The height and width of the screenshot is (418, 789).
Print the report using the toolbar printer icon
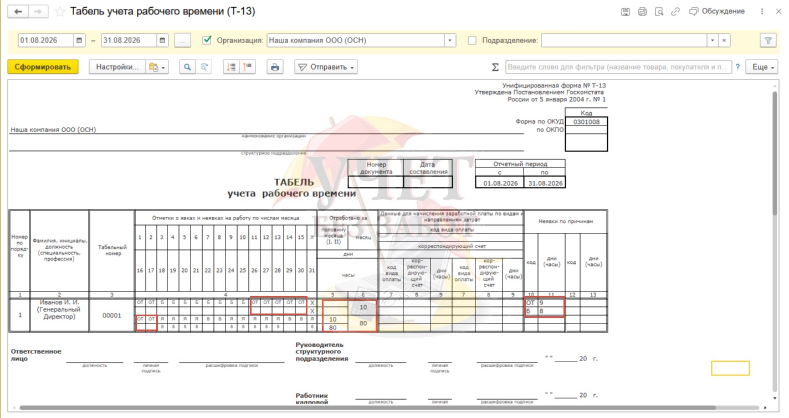275,67
